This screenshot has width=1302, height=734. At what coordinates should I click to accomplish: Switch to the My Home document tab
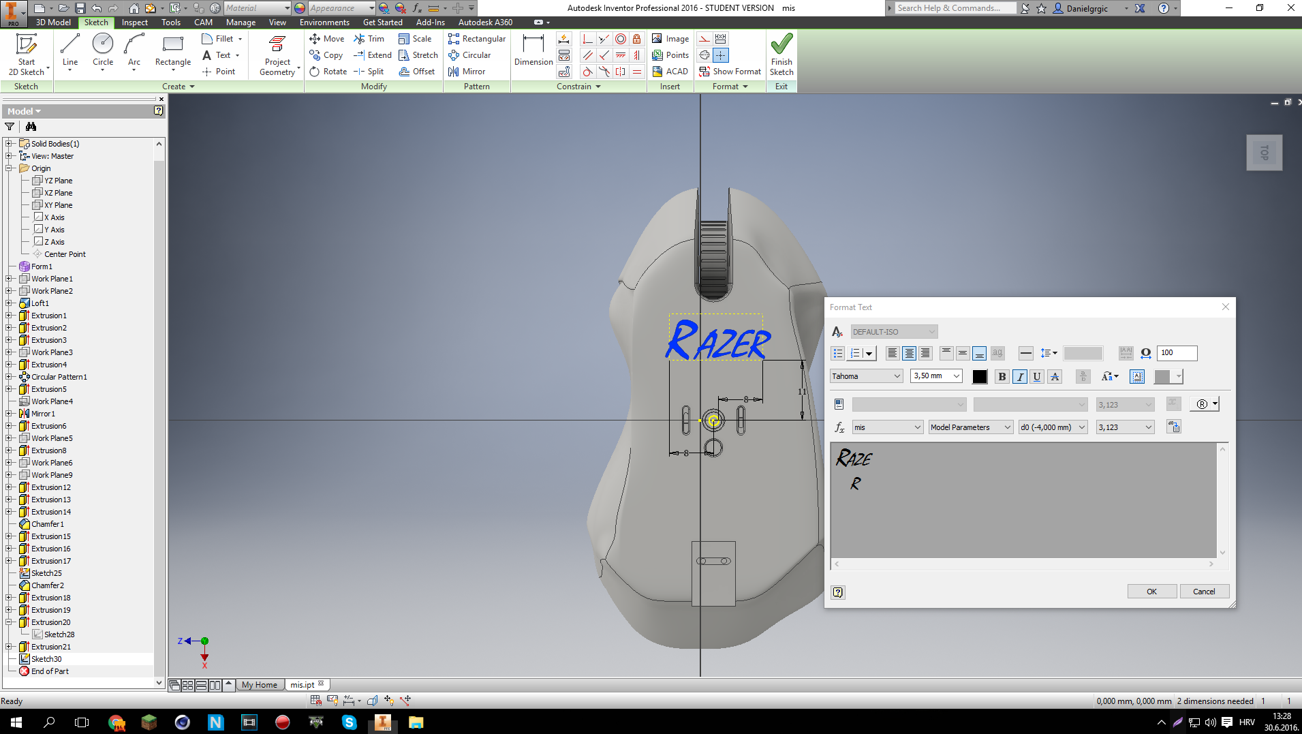pos(260,685)
